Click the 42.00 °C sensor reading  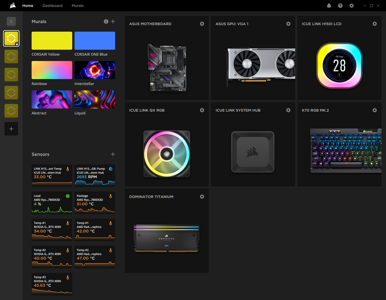coord(86,231)
